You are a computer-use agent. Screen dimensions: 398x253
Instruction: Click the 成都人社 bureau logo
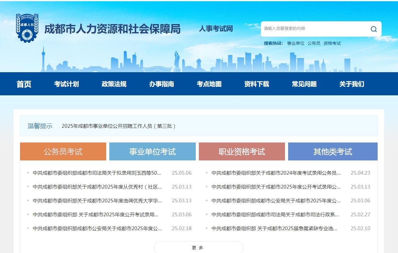coord(27,27)
